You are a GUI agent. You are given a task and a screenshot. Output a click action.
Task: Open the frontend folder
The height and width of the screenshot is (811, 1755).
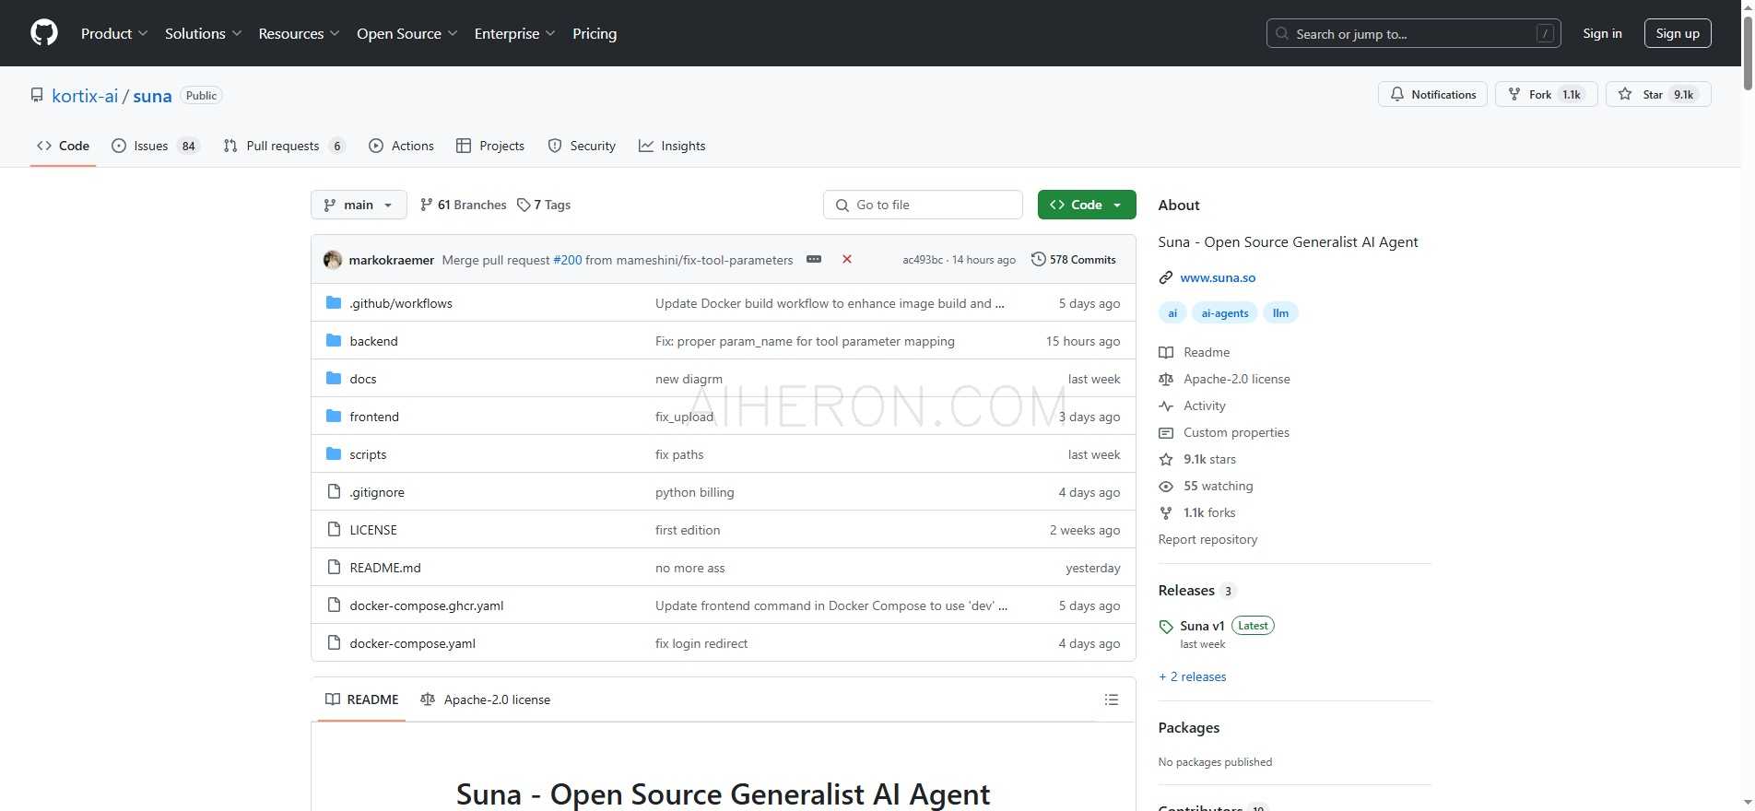[x=374, y=417]
